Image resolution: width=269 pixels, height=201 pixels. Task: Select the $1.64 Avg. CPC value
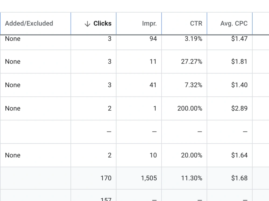(239, 155)
